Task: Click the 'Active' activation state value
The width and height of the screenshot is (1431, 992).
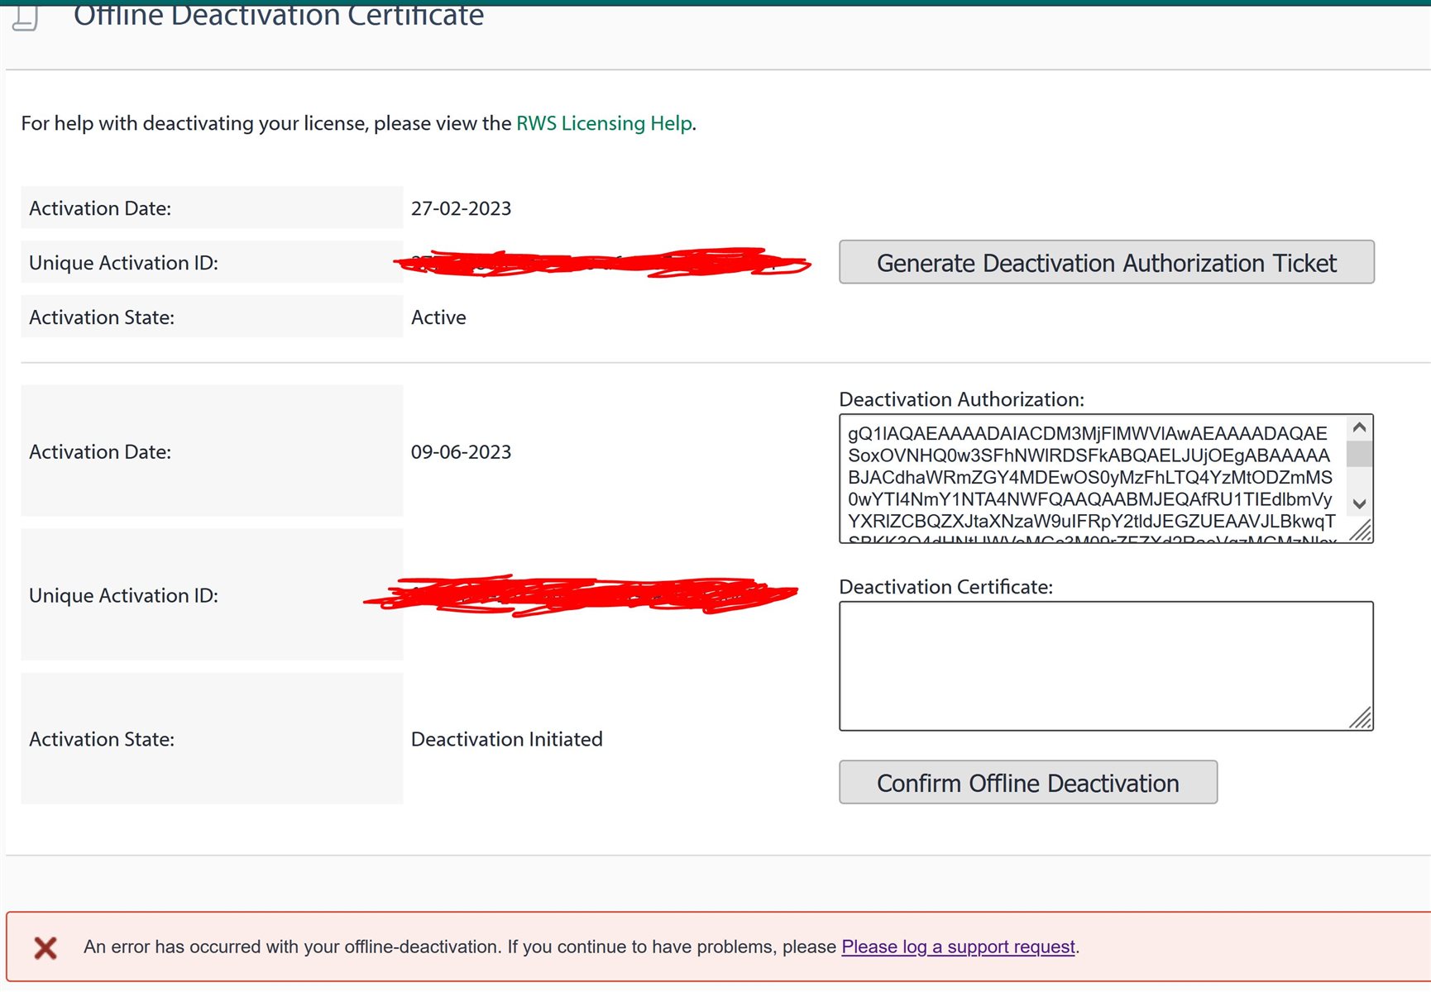Action: point(438,317)
